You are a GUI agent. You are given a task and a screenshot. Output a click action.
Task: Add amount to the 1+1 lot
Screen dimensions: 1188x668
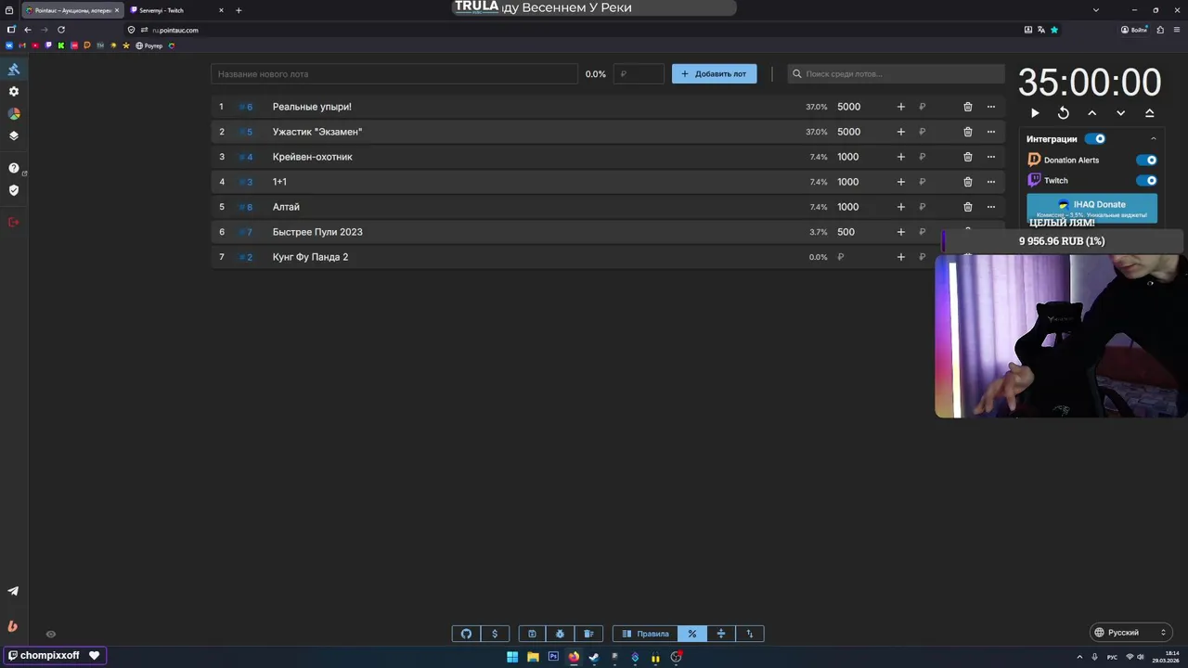(x=900, y=182)
